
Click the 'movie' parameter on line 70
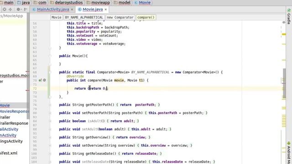pyautogui.click(x=119, y=80)
